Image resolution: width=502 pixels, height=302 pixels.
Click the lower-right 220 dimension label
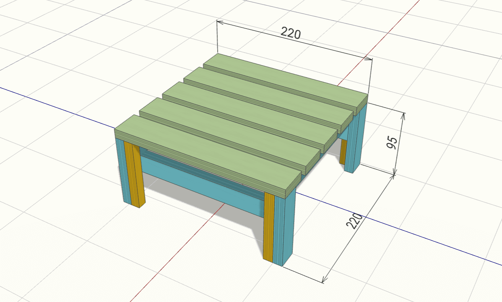point(354,221)
